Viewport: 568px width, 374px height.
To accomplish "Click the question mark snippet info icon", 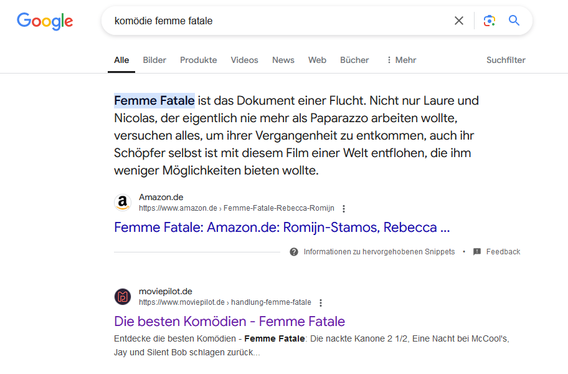I will [x=294, y=251].
